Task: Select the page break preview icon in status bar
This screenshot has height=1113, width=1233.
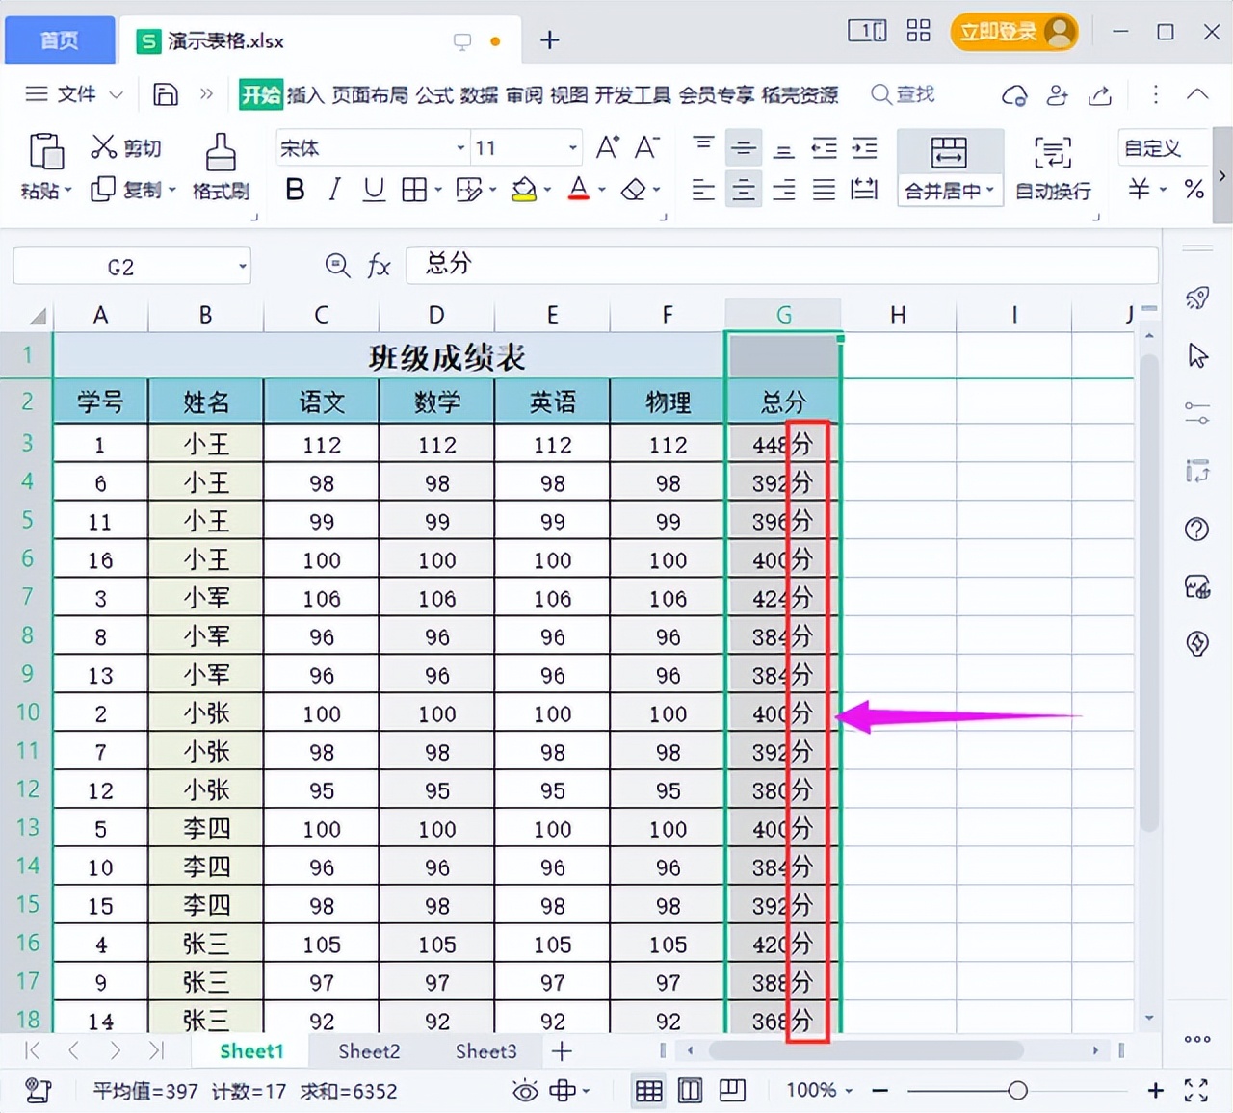Action: (733, 1090)
